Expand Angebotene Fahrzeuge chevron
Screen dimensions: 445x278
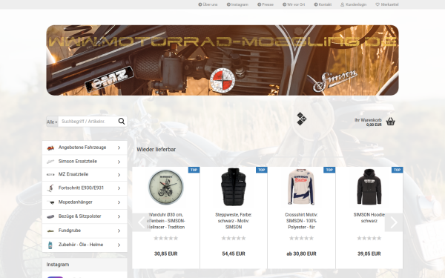click(119, 148)
